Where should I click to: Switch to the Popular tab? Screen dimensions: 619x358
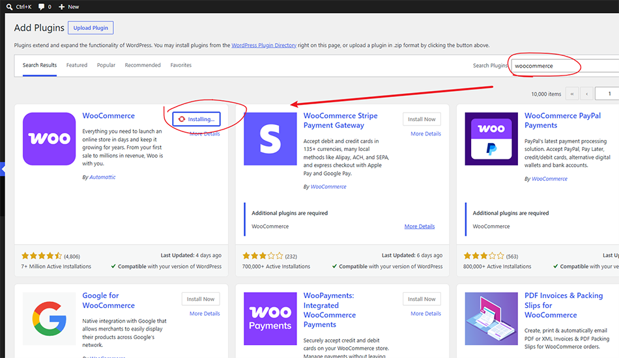point(106,65)
